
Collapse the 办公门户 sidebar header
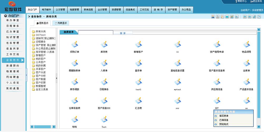pos(13,16)
